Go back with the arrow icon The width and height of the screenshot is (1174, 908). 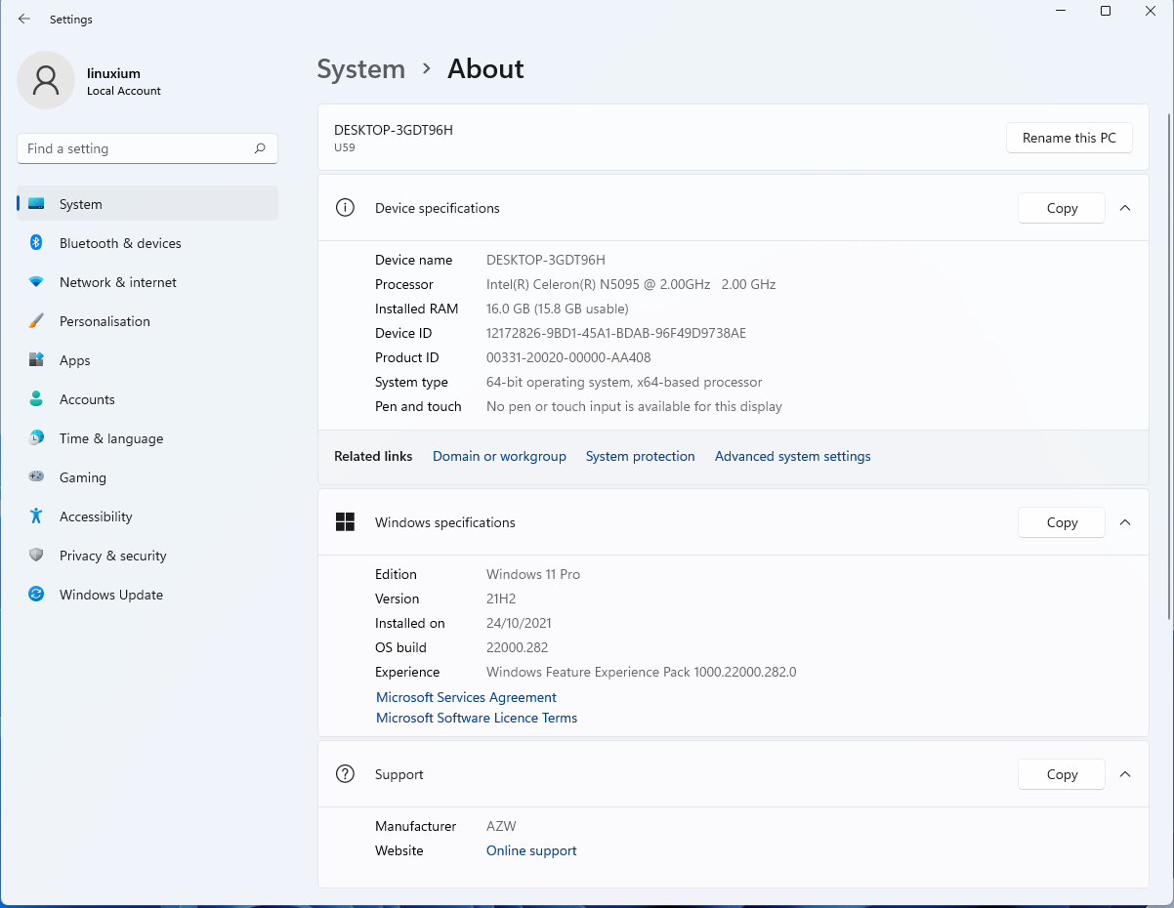(24, 19)
